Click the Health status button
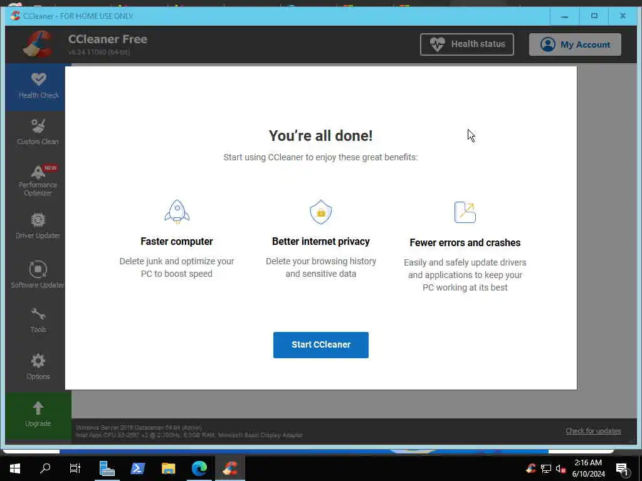This screenshot has height=481, width=642. tap(466, 44)
